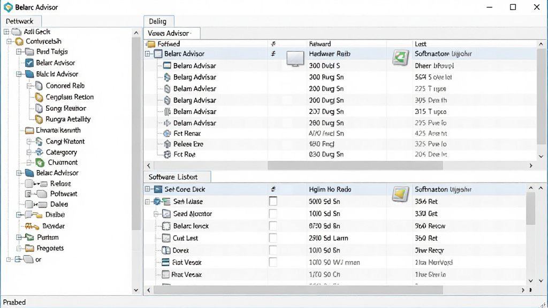This screenshot has width=548, height=308.
Task: Click the bottom table horizontal scrollbar thumb
Action: coord(298,290)
